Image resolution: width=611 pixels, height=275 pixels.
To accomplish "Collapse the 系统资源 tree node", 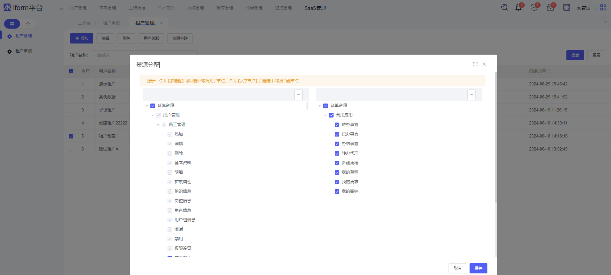I will [147, 106].
